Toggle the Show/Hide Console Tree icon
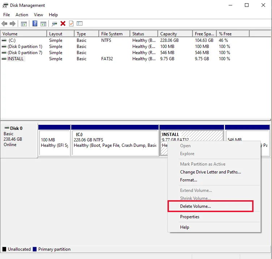 click(24, 24)
